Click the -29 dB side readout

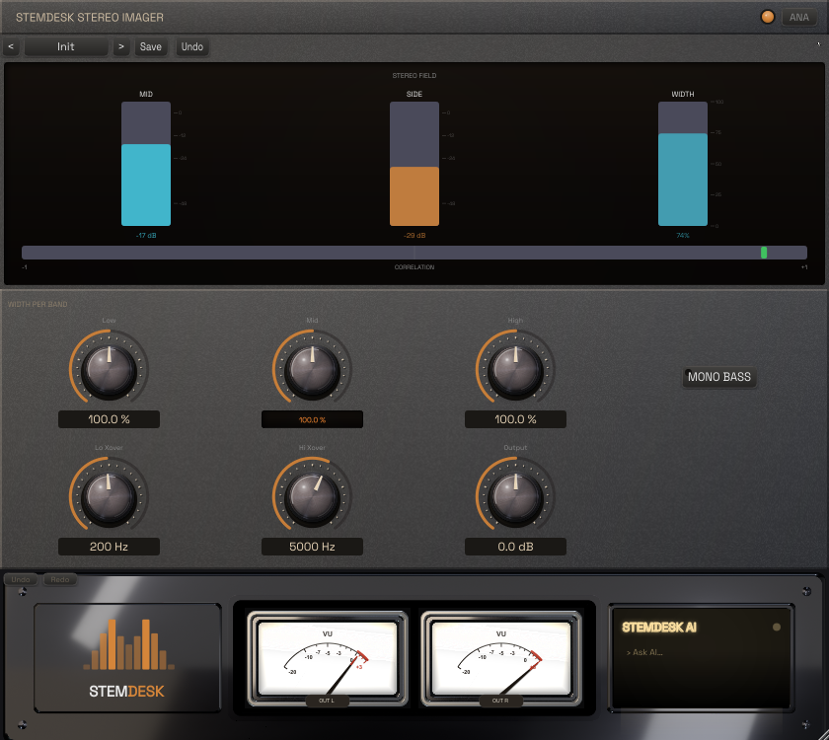[414, 235]
